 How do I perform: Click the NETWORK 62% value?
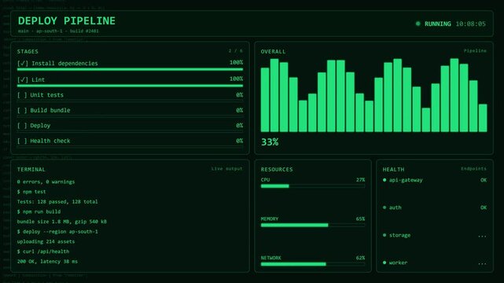coord(360,258)
